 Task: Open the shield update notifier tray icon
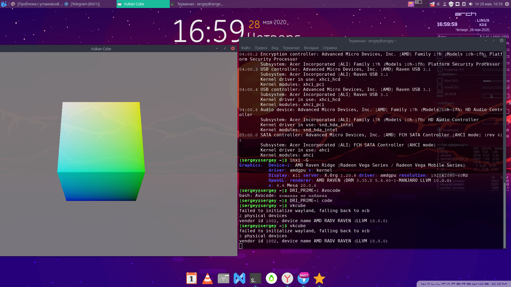click(x=451, y=4)
